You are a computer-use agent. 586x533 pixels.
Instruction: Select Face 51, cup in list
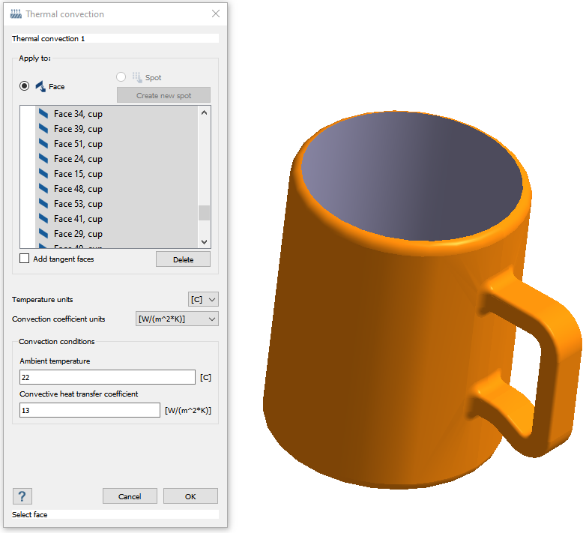(117, 143)
